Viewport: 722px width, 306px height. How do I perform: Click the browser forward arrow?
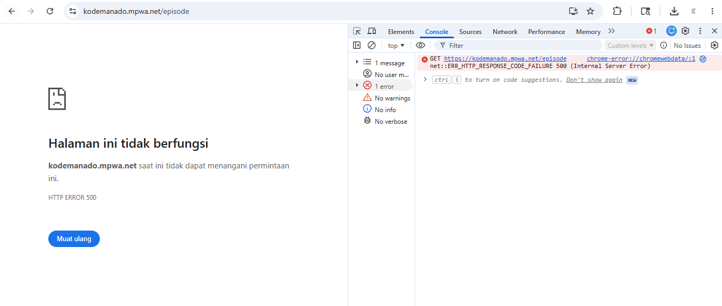click(31, 11)
